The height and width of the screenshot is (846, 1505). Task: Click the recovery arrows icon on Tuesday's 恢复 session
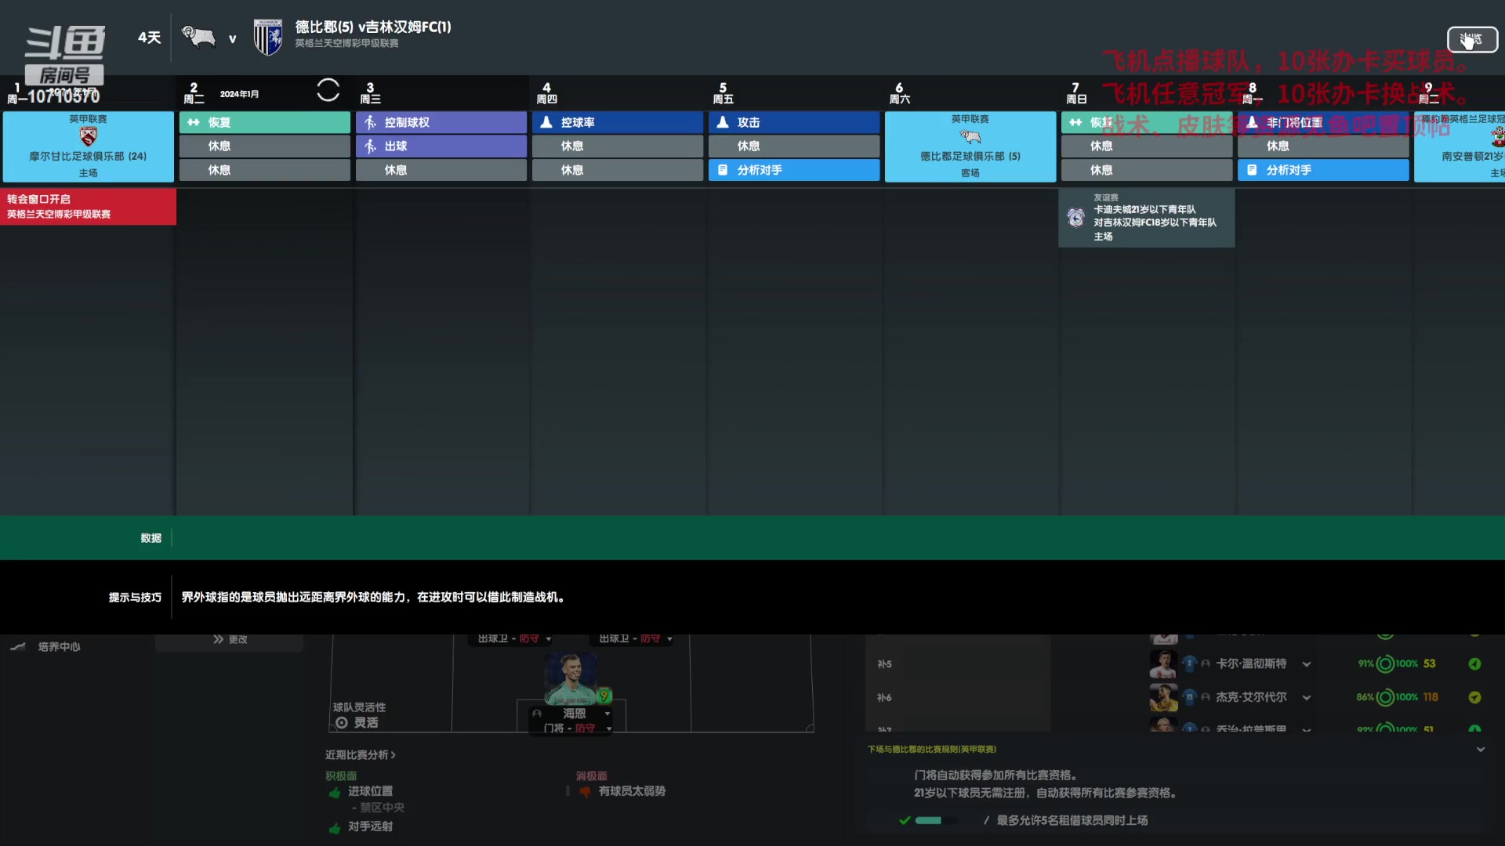pyautogui.click(x=194, y=122)
